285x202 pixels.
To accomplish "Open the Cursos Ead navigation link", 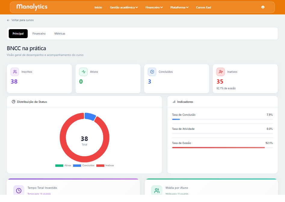I will [203, 7].
